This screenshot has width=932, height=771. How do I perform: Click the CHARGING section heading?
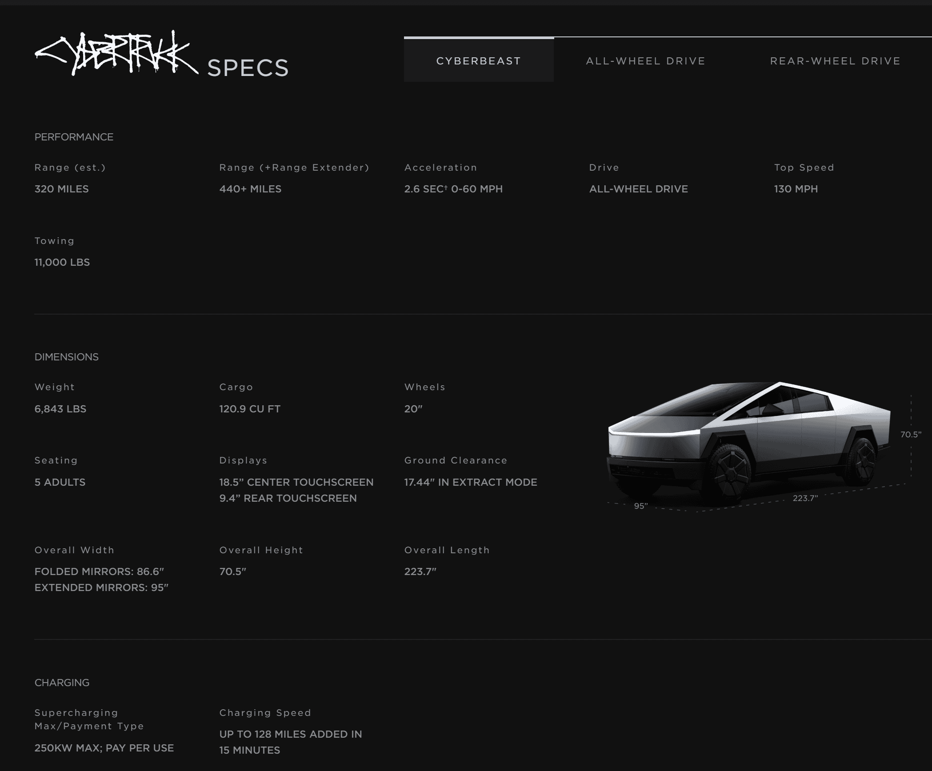[x=62, y=683]
